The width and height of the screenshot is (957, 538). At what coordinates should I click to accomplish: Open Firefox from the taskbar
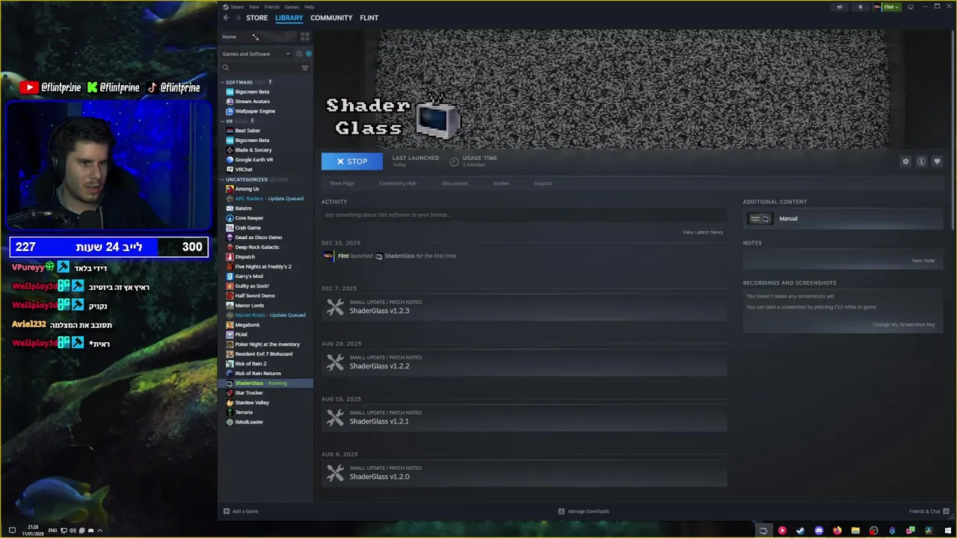(x=837, y=531)
